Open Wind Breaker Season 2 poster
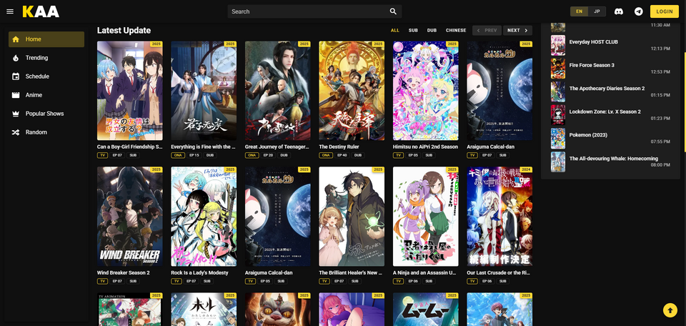The width and height of the screenshot is (686, 326). click(129, 216)
